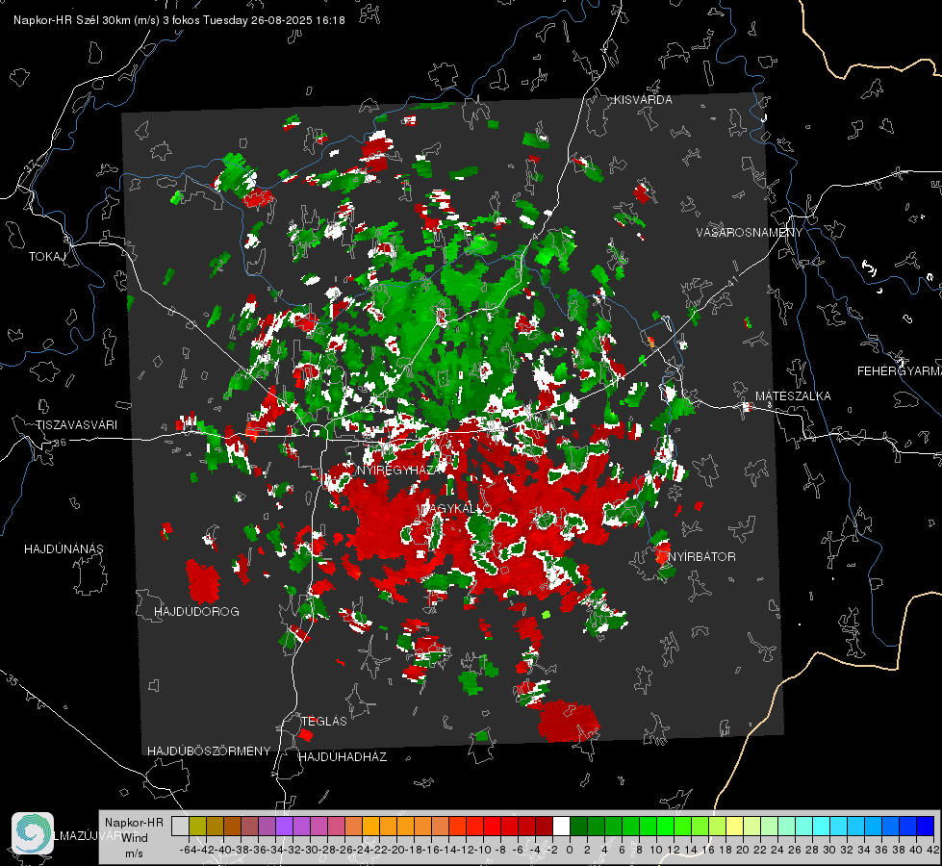Click the HAJDÚBÖSZÖRMÉNY city label
Image resolution: width=942 pixels, height=866 pixels.
[209, 751]
